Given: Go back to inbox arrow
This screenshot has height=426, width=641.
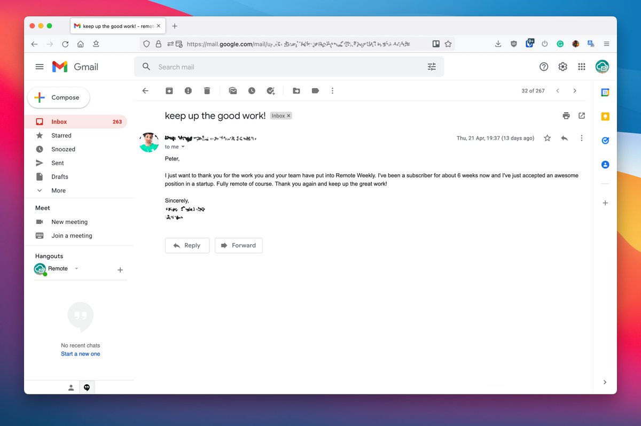Looking at the screenshot, I should pos(145,91).
